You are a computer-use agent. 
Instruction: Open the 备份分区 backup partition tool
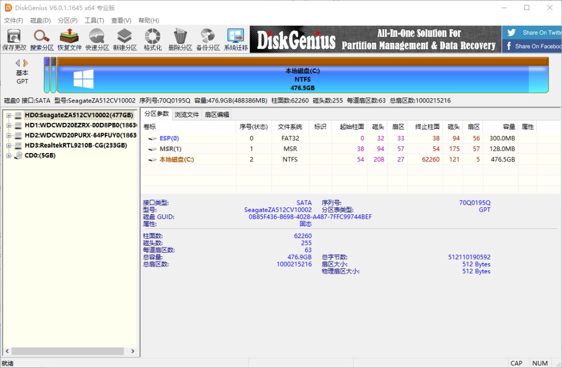click(208, 39)
